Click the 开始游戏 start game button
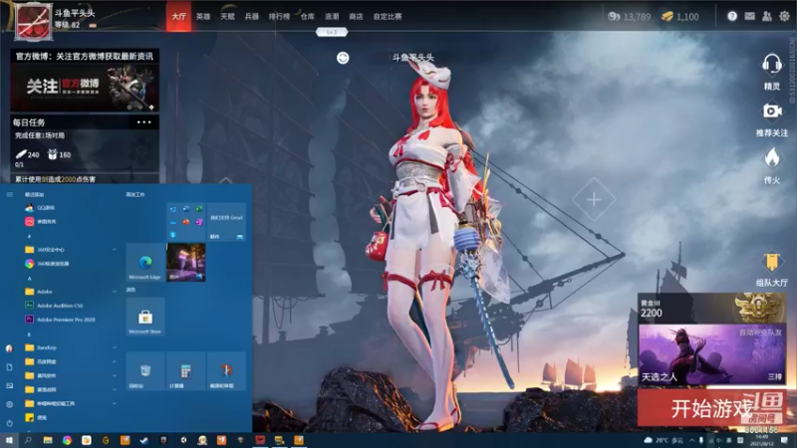Viewport: 797px width, 448px height. click(711, 408)
